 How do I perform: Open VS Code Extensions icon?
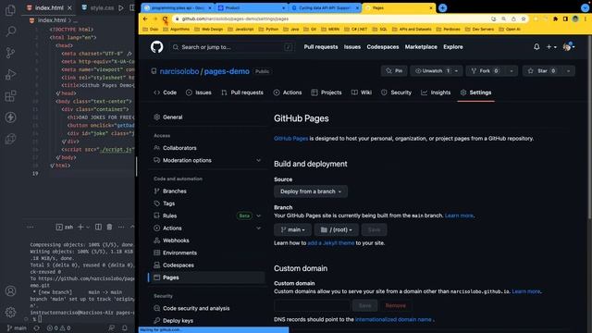tap(10, 96)
